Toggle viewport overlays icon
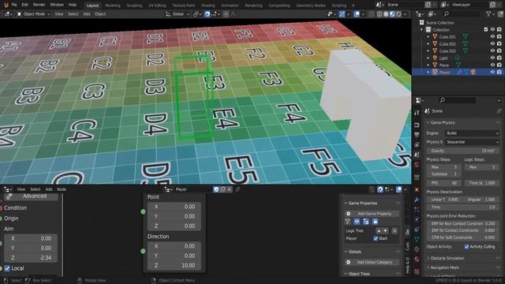The width and height of the screenshot is (505, 284). pyautogui.click(x=357, y=14)
